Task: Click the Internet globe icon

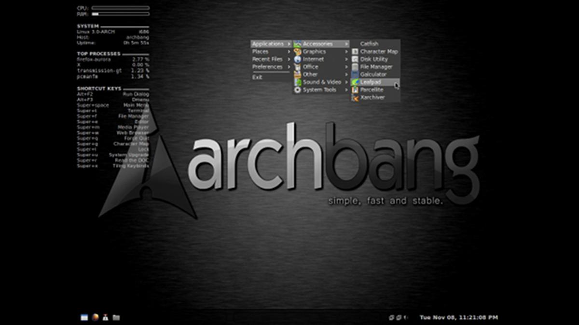Action: pyautogui.click(x=298, y=59)
